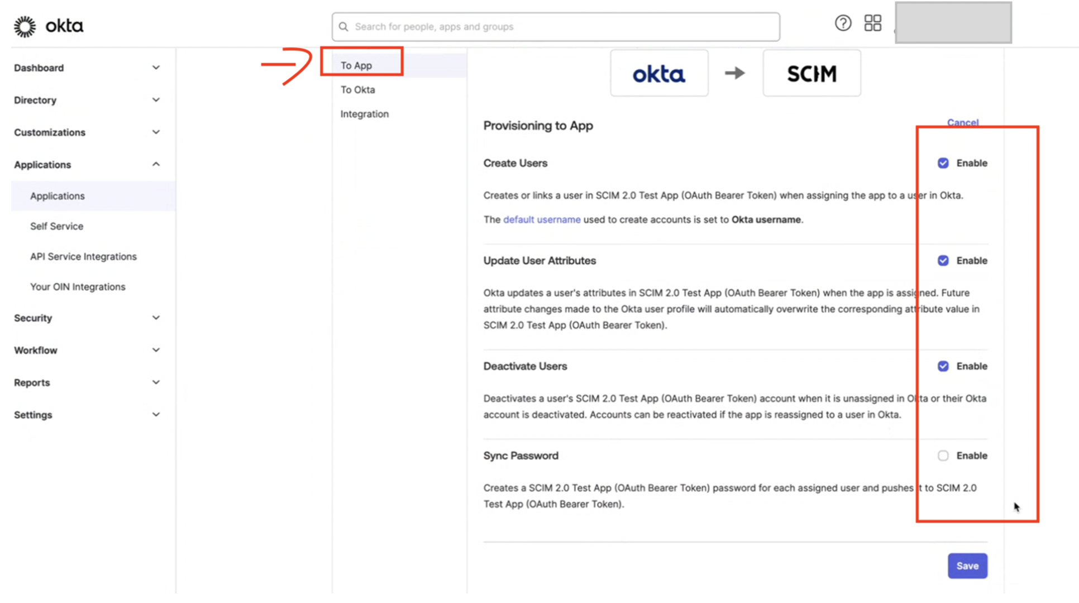Switch to the To Okta tab

357,90
